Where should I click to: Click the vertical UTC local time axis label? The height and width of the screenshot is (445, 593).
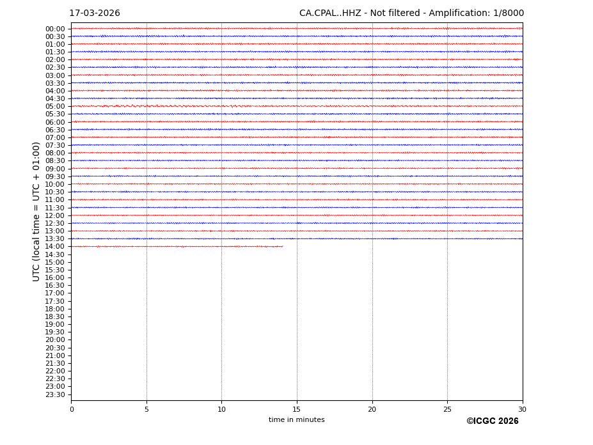[36, 211]
